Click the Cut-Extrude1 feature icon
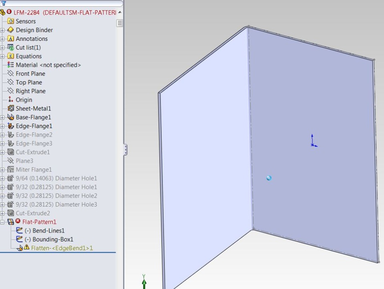This screenshot has width=384, height=289. pos(10,152)
